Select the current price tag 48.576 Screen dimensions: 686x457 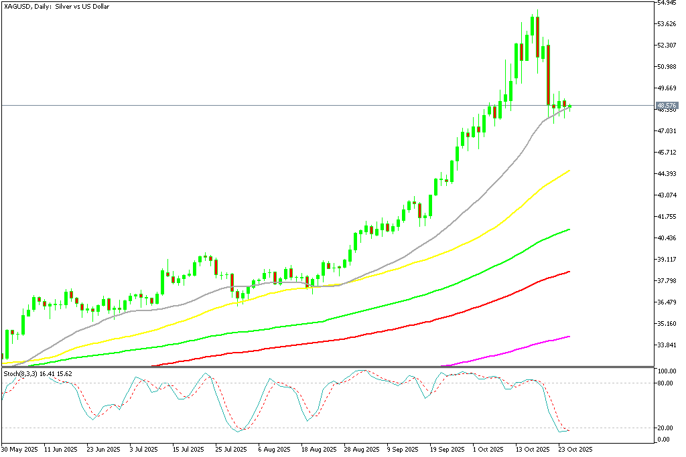point(665,105)
